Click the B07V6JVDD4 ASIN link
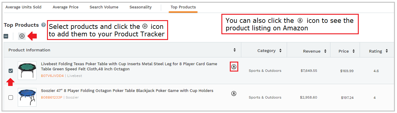The height and width of the screenshot is (113, 397). pyautogui.click(x=52, y=76)
